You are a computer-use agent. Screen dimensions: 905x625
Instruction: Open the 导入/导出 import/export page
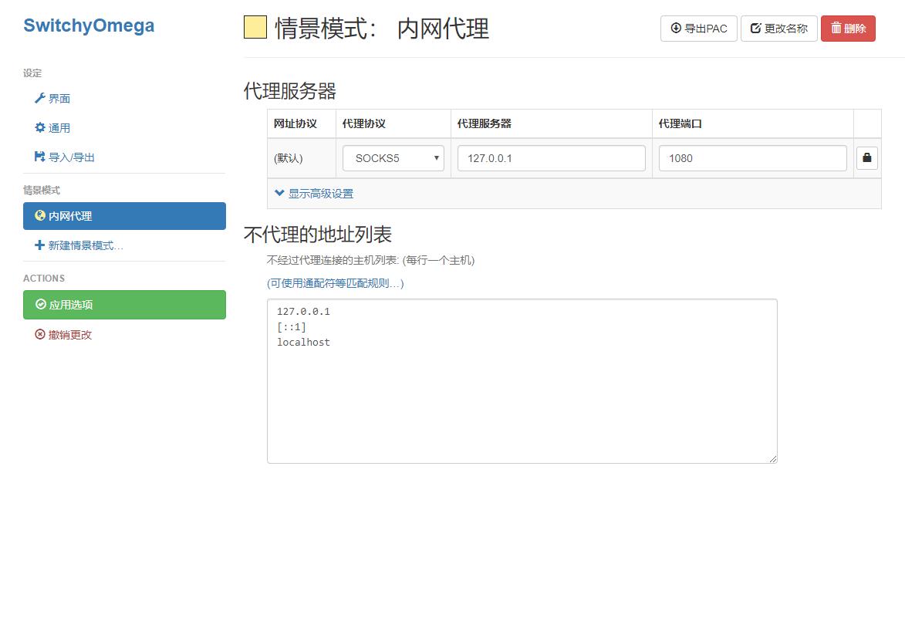65,157
